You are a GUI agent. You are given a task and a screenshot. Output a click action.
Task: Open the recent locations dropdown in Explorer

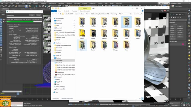click(58, 14)
